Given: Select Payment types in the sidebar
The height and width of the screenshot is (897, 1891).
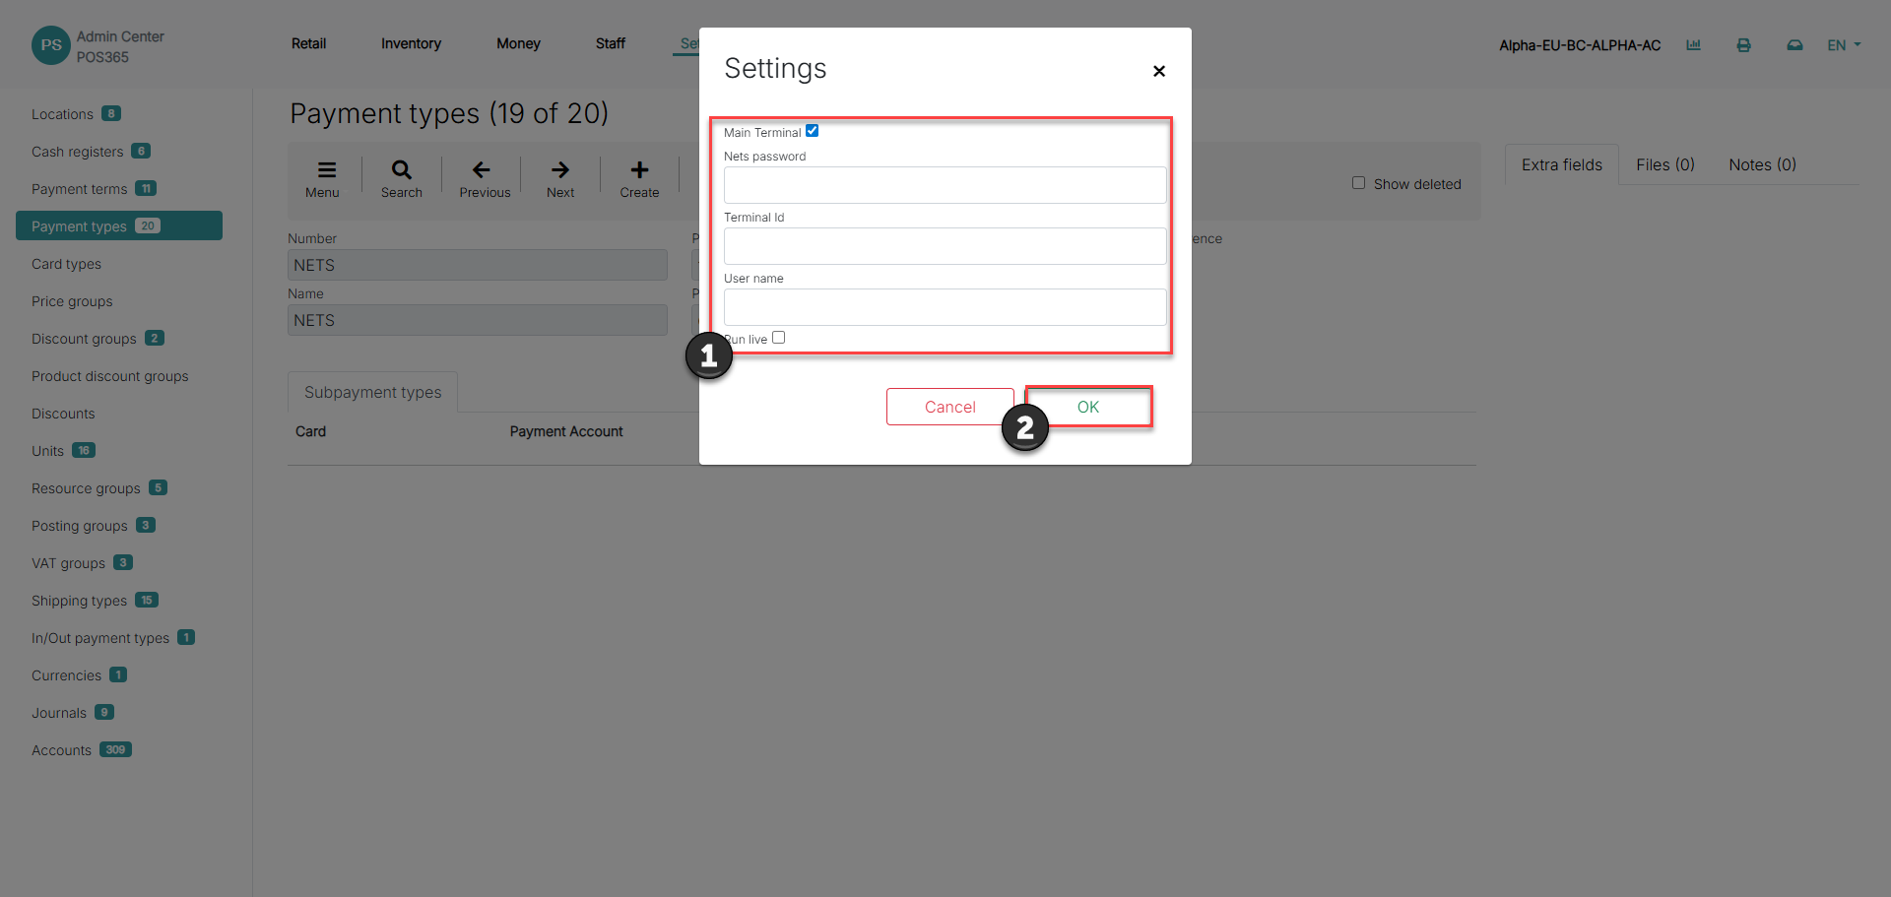Looking at the screenshot, I should pyautogui.click(x=119, y=225).
